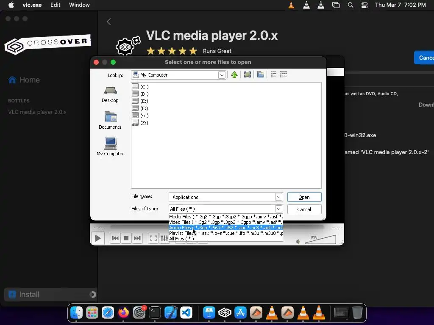Open CrossOver from the dock
The width and height of the screenshot is (434, 325).
click(225, 313)
